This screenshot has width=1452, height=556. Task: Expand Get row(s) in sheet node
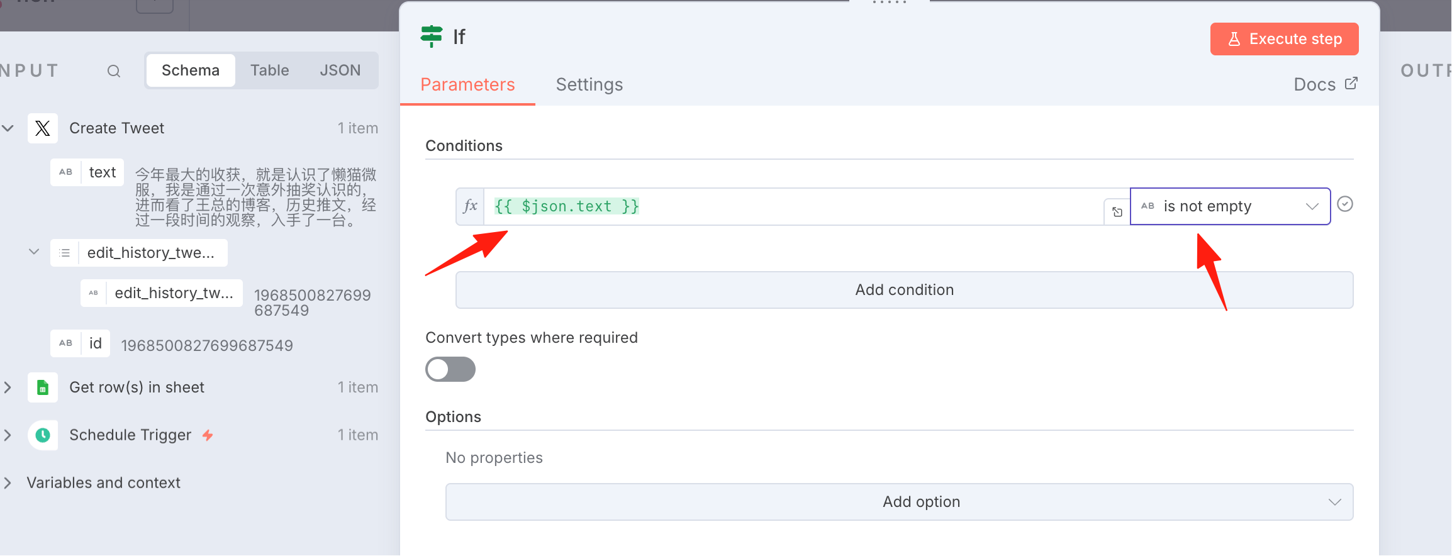click(8, 387)
